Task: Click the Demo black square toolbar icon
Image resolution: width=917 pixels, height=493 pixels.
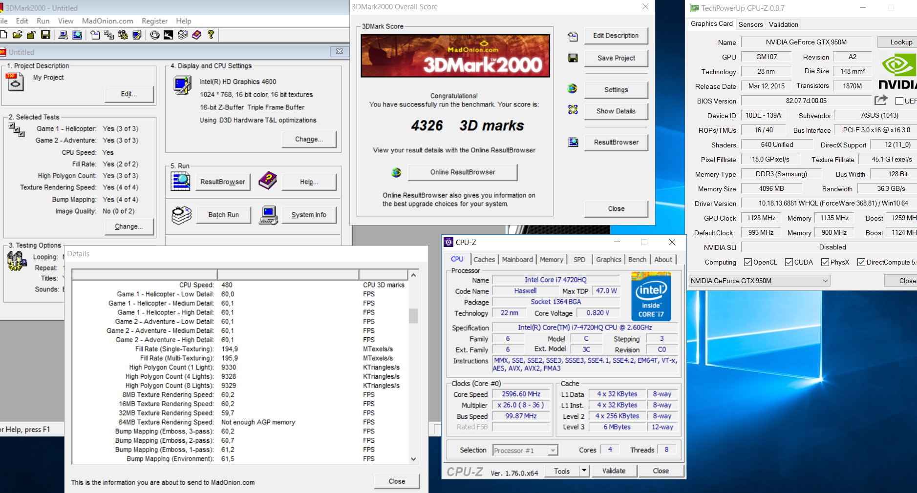Action: (x=169, y=35)
